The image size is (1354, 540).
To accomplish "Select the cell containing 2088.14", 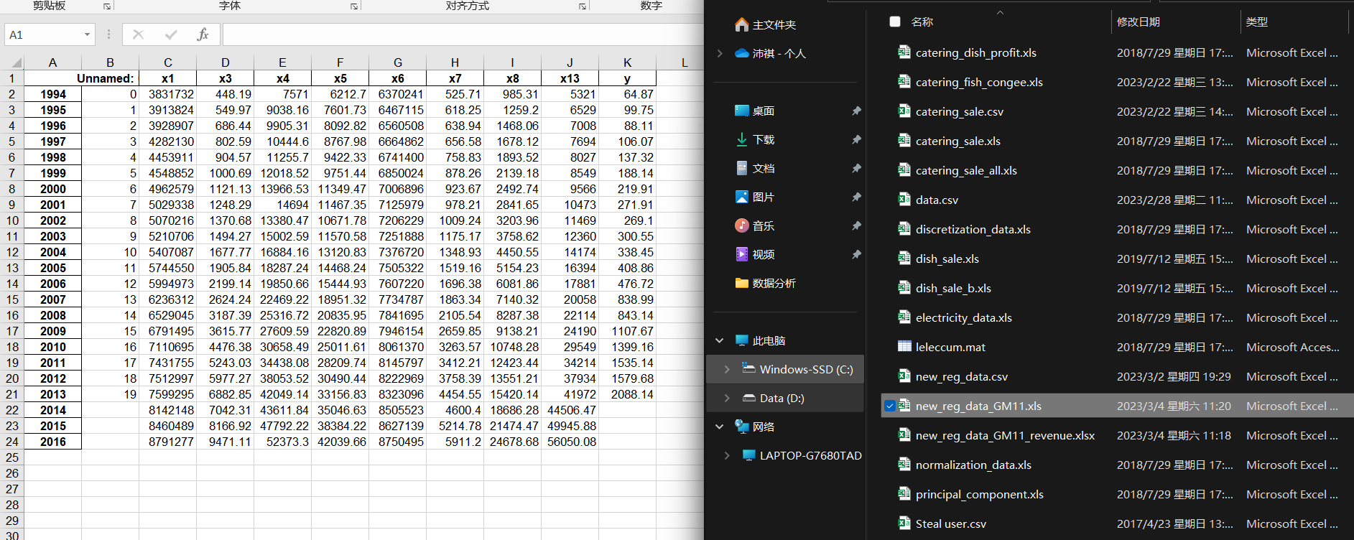I will pos(627,394).
